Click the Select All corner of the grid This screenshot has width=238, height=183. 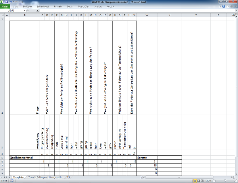[x=2, y=15]
